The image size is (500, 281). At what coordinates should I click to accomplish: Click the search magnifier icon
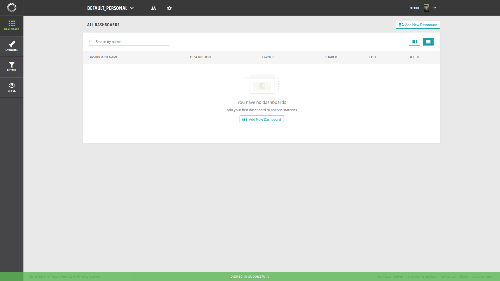(x=91, y=41)
